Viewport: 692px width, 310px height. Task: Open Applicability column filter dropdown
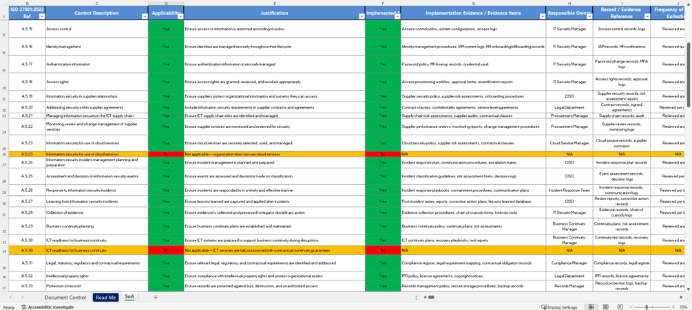point(180,16)
